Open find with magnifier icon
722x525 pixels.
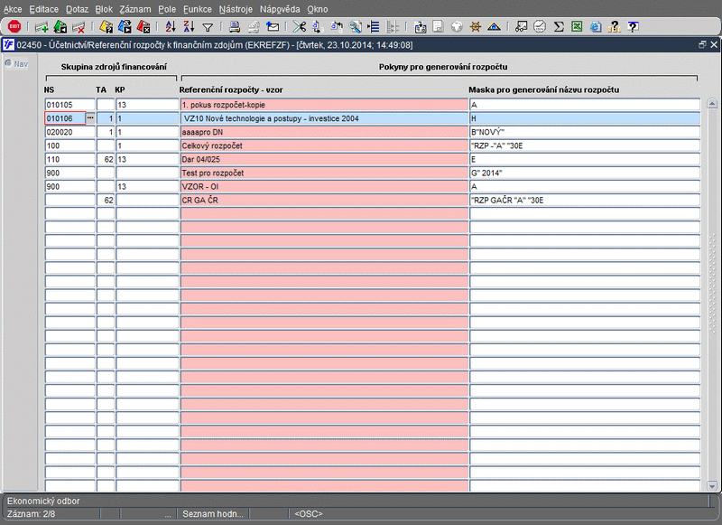(355, 27)
